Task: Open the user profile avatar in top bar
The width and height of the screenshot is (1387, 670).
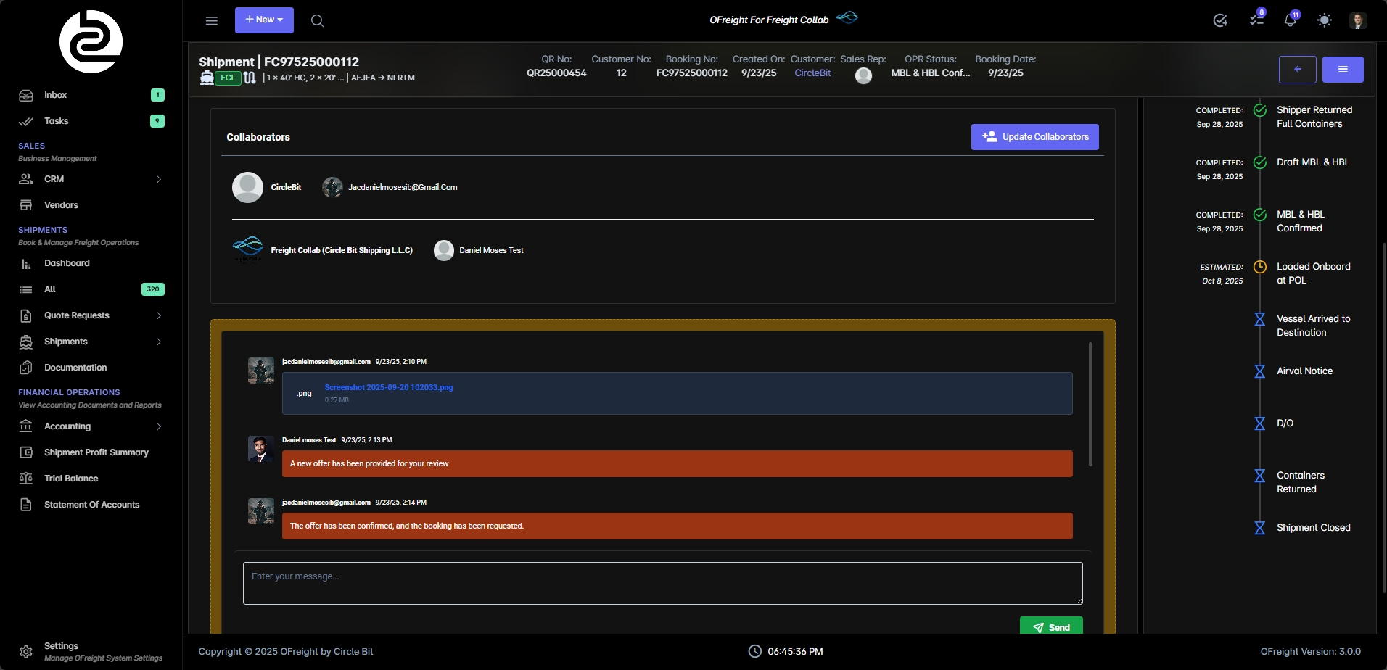Action: tap(1358, 20)
